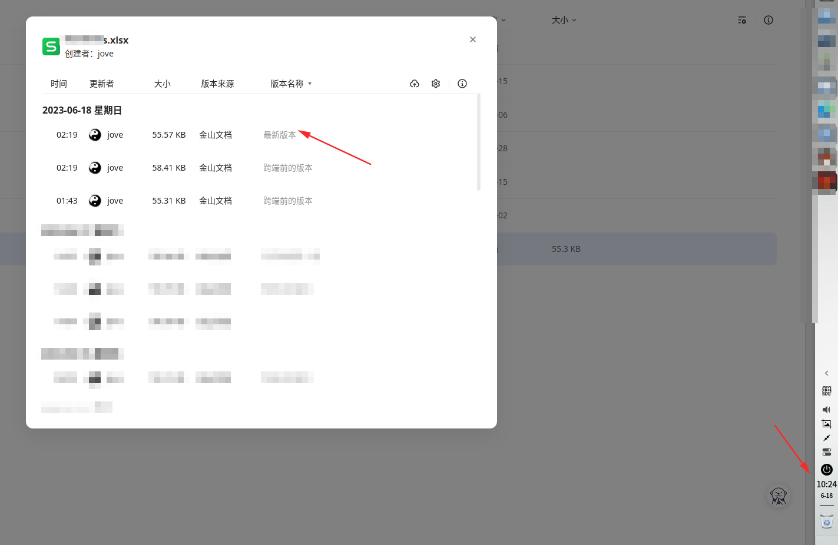
Task: Click the 创建者: jove creator line
Action: pyautogui.click(x=90, y=54)
